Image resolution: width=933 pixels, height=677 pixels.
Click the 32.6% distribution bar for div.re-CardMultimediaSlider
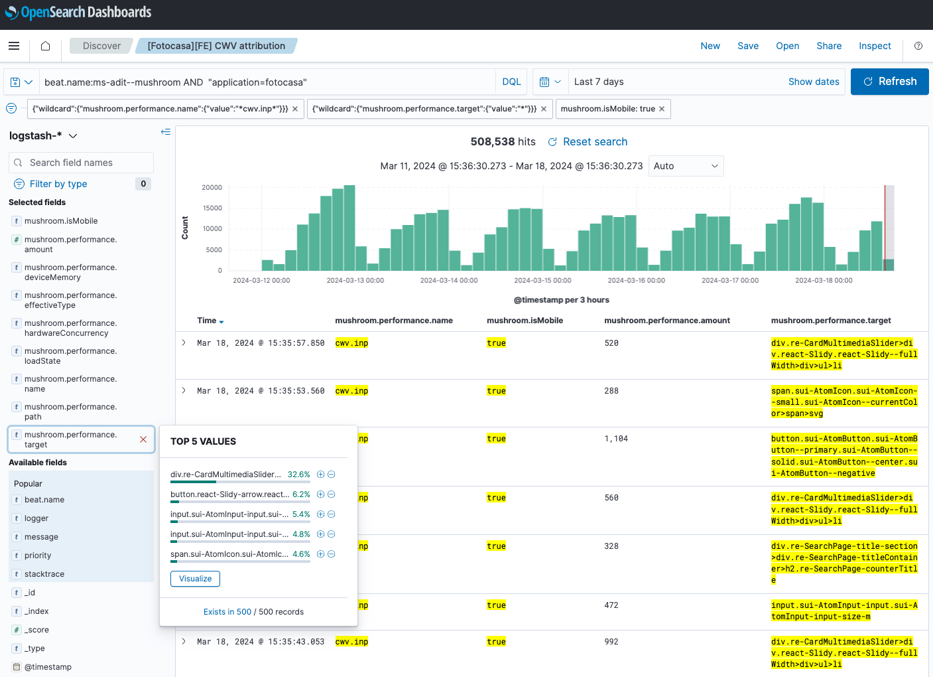[x=194, y=483]
